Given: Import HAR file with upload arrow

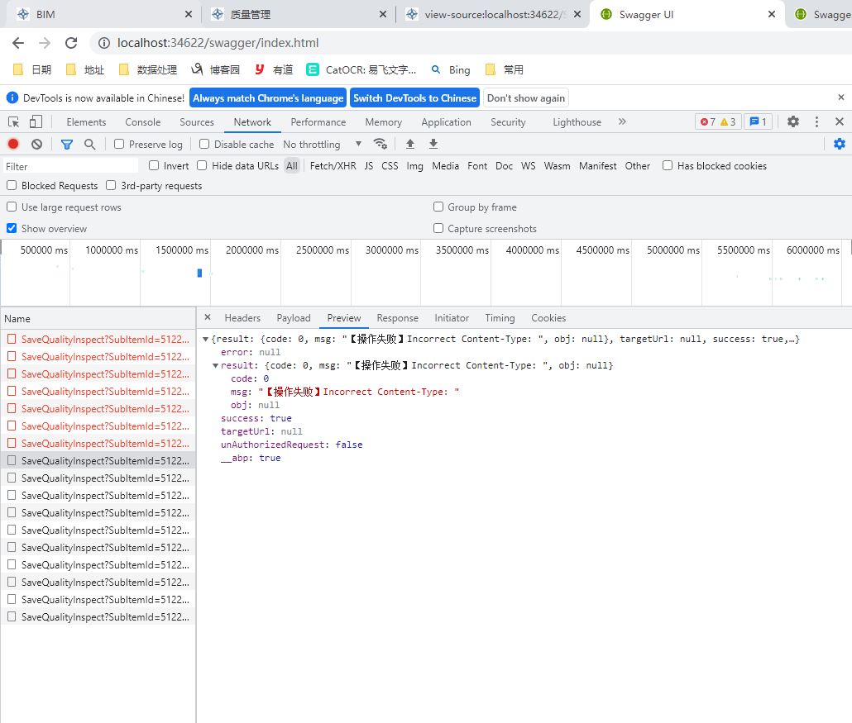Looking at the screenshot, I should 410,144.
